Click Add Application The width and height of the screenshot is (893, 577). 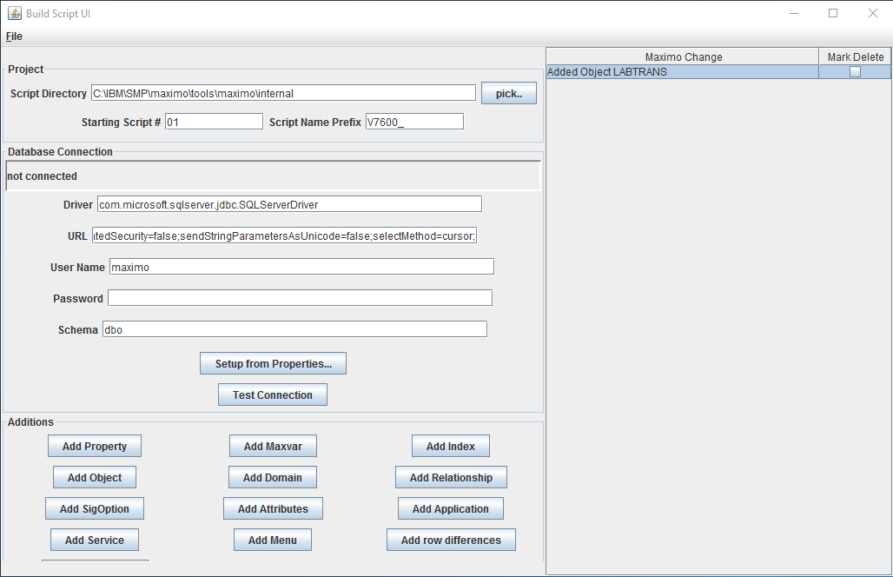(x=450, y=508)
